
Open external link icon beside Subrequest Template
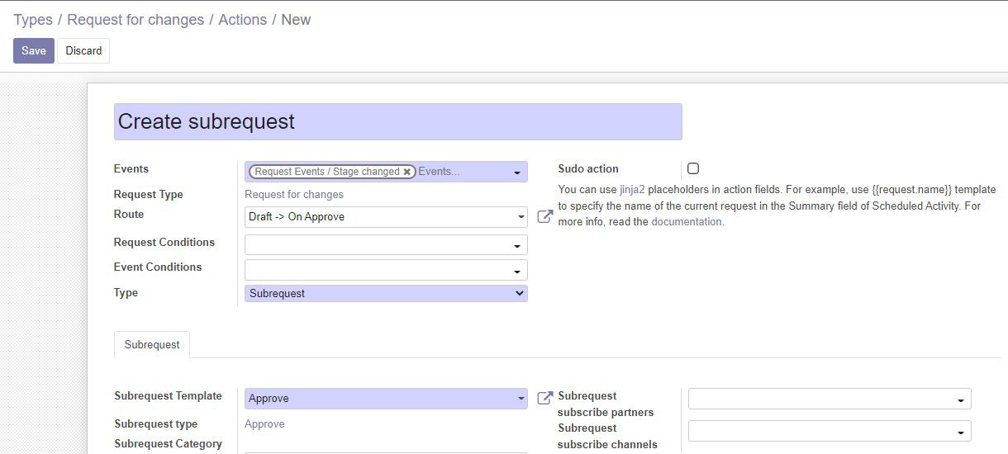[x=545, y=398]
